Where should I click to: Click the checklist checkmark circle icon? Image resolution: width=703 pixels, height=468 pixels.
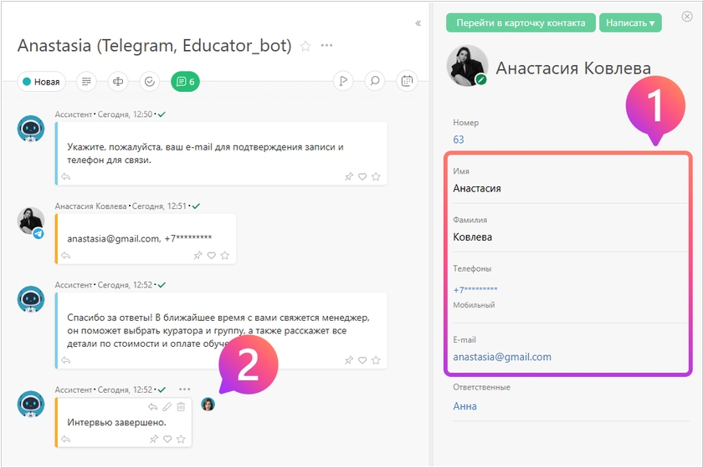(x=149, y=82)
